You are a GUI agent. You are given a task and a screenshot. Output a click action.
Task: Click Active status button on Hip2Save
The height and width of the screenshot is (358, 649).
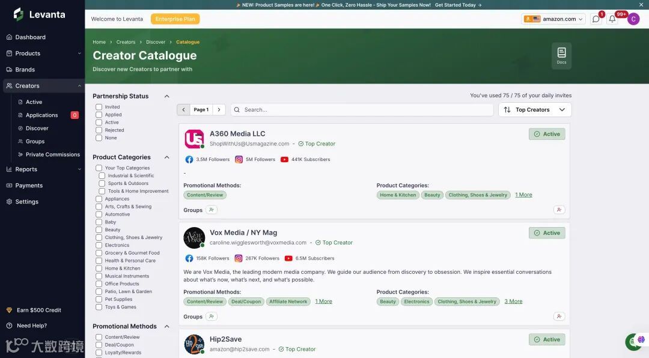click(547, 339)
